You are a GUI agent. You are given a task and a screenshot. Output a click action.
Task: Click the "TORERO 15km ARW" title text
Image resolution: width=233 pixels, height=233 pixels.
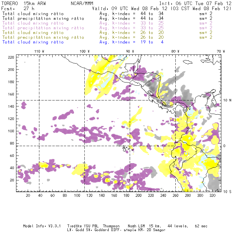point(24,3)
